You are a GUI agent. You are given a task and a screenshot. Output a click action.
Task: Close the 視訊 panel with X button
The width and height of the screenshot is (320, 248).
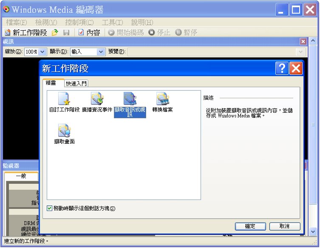coord(303,41)
